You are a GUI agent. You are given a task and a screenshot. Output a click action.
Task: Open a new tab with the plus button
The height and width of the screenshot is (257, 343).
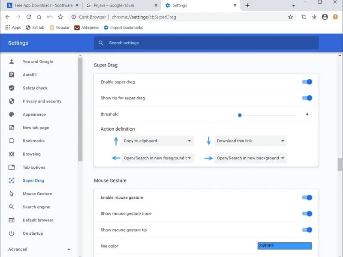click(x=247, y=5)
